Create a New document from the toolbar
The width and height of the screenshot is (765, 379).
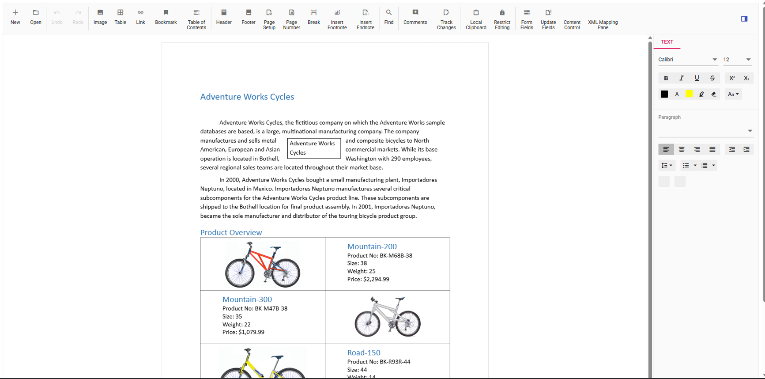pyautogui.click(x=15, y=17)
